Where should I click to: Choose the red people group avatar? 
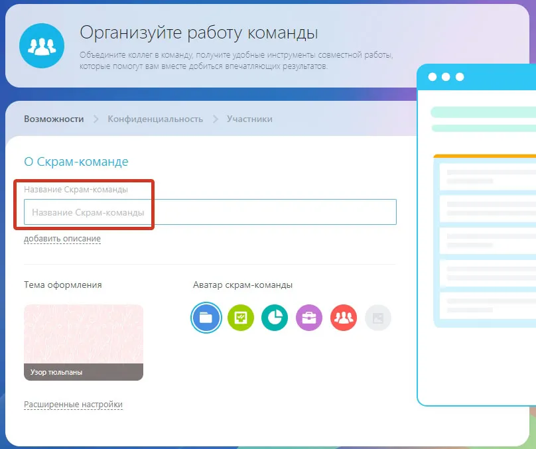pos(344,318)
